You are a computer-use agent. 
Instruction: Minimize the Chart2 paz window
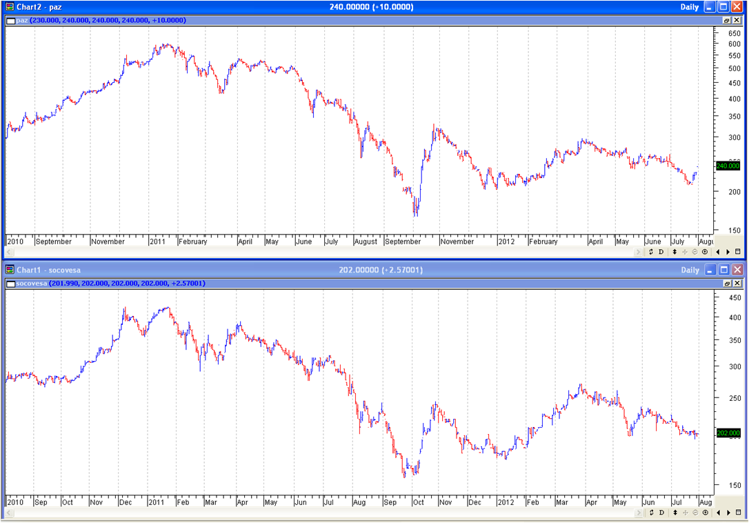click(710, 7)
